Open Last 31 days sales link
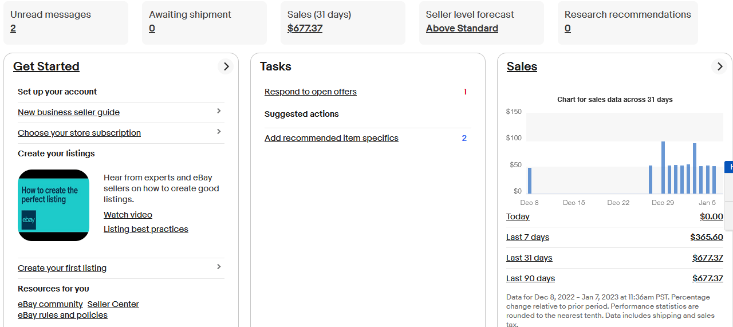 point(529,258)
